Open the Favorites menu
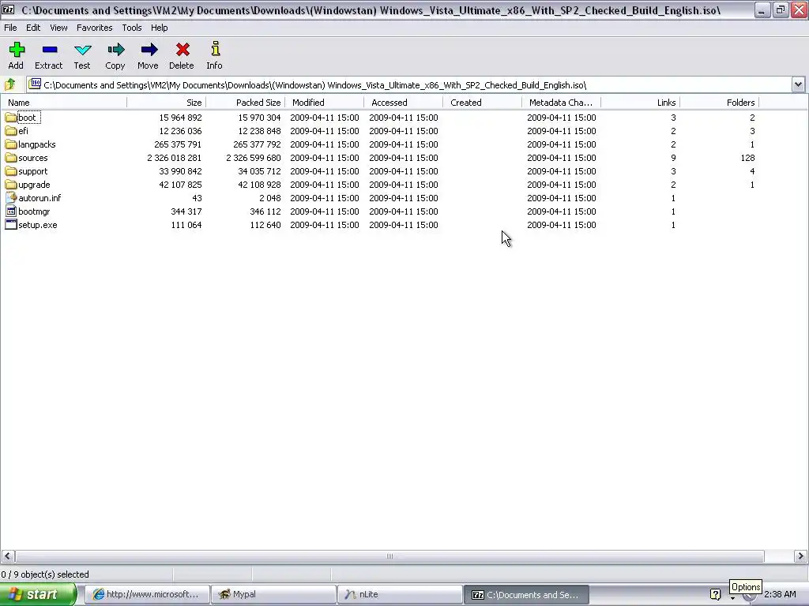809x606 pixels. pos(95,28)
